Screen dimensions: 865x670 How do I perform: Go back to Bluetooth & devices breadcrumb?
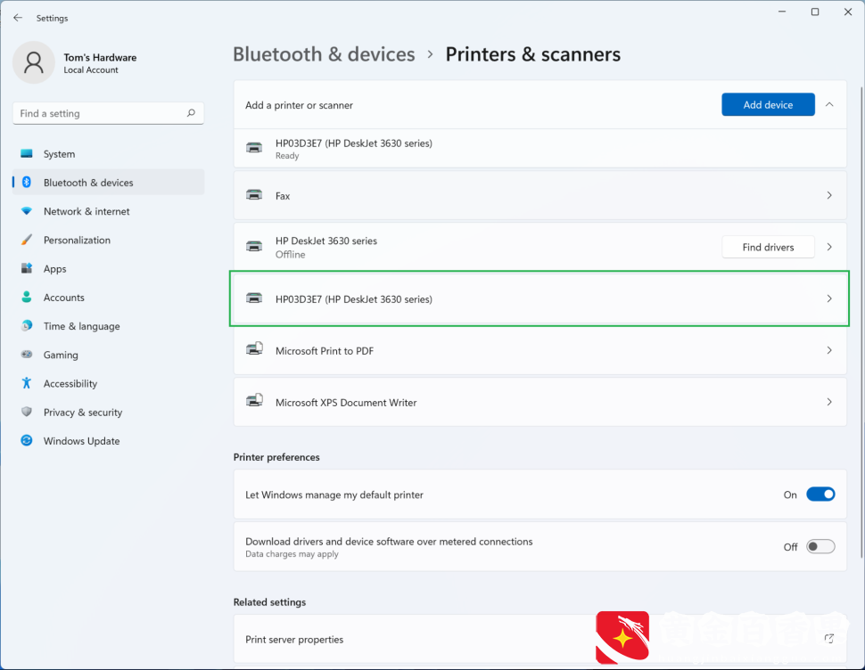[324, 54]
